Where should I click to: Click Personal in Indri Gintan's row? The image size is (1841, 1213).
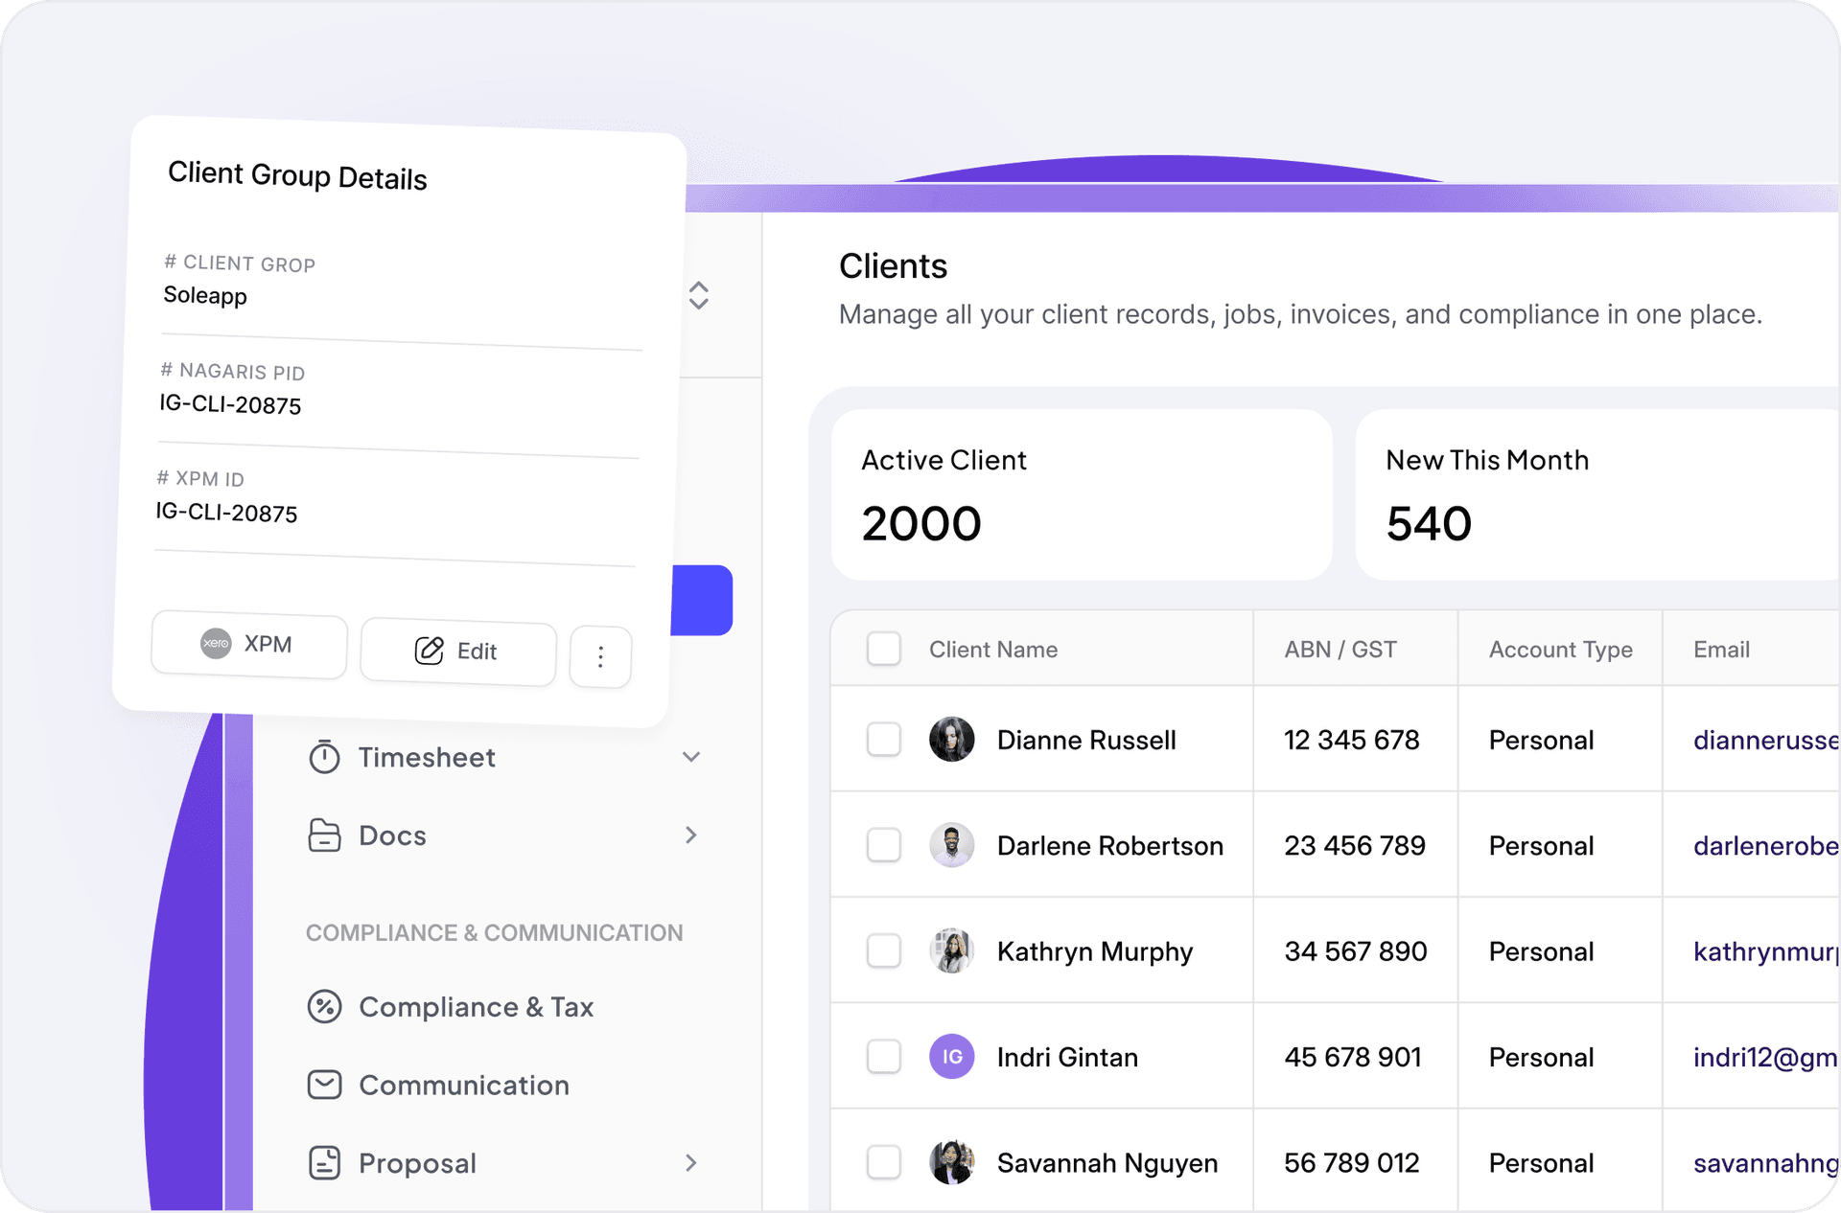coord(1541,1057)
